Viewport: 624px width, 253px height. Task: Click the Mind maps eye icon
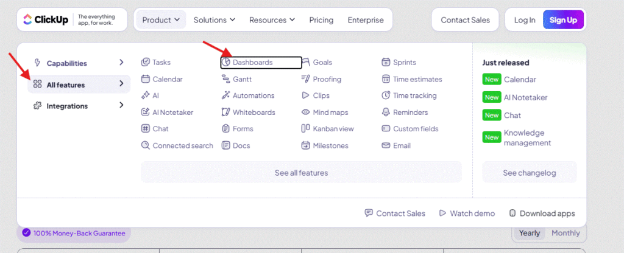tap(306, 113)
